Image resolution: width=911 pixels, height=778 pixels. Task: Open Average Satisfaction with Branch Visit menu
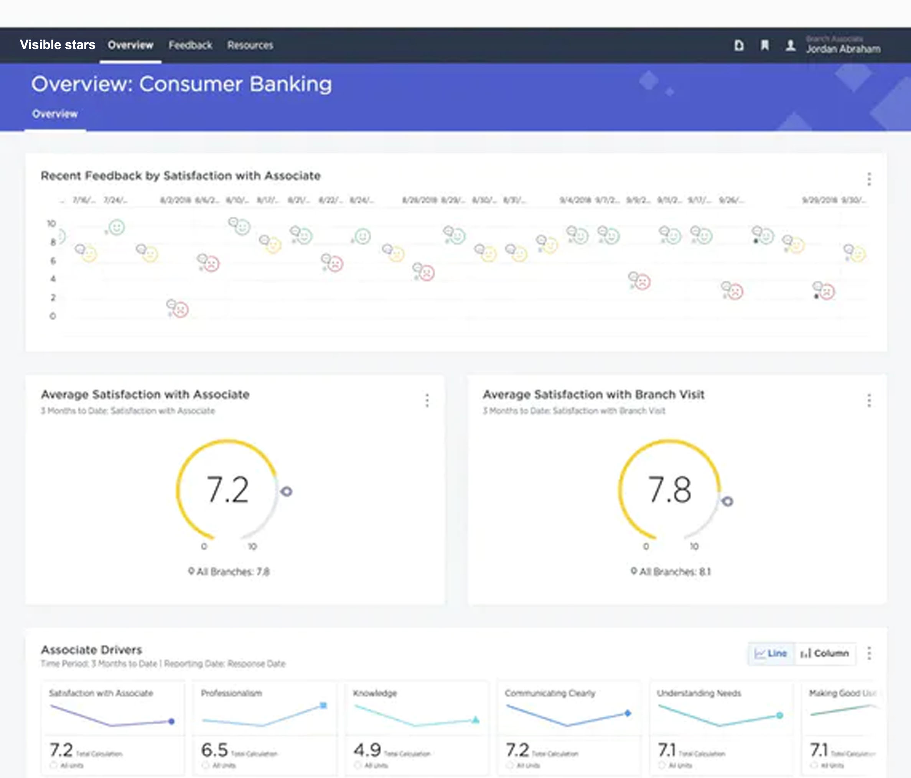tap(869, 400)
